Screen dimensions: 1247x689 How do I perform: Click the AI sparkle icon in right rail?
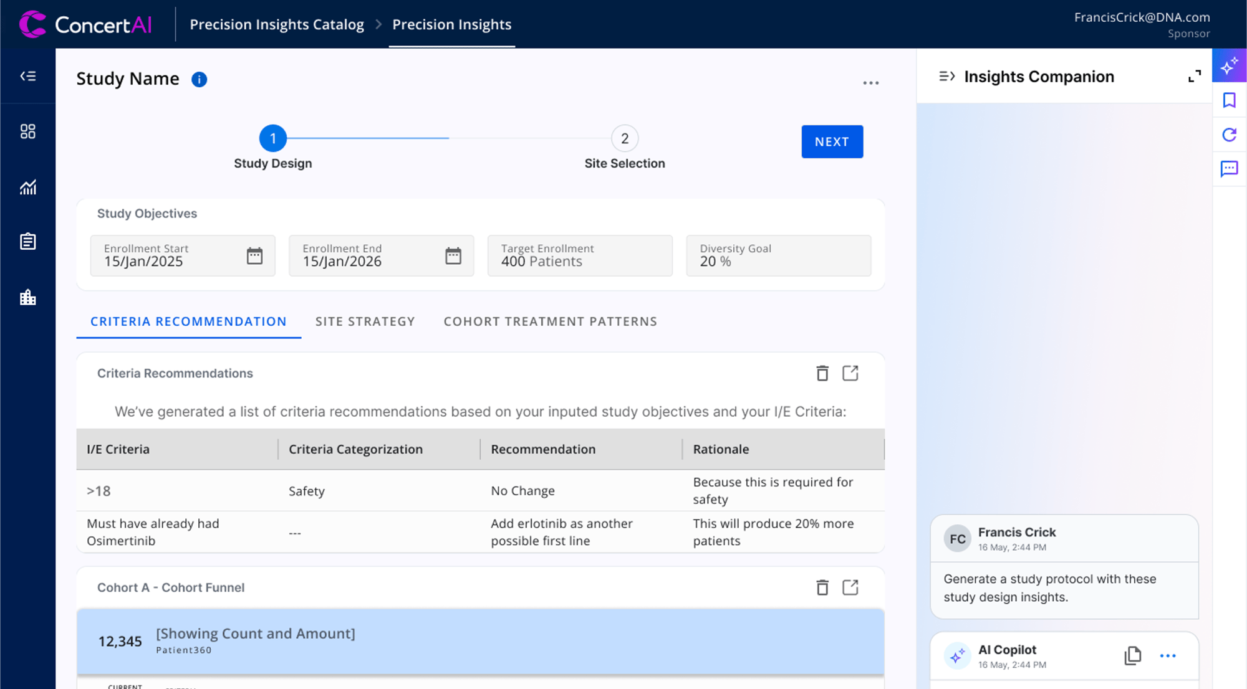(x=1230, y=65)
